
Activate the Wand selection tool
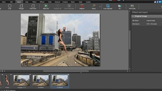(x=94, y=7)
